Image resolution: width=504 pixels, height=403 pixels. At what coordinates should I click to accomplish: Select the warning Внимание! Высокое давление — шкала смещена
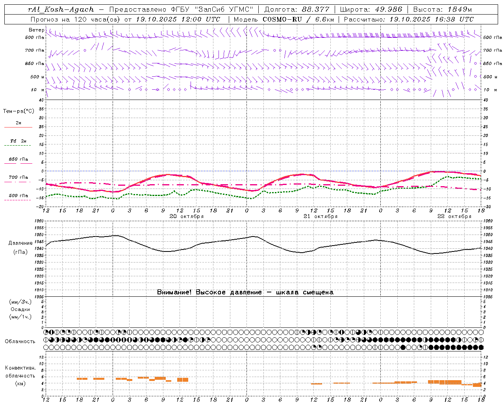[245, 292]
